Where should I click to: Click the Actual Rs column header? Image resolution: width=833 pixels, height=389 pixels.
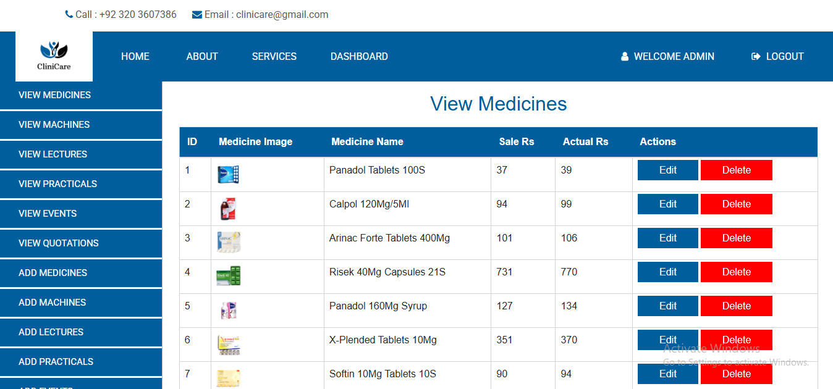coord(585,142)
